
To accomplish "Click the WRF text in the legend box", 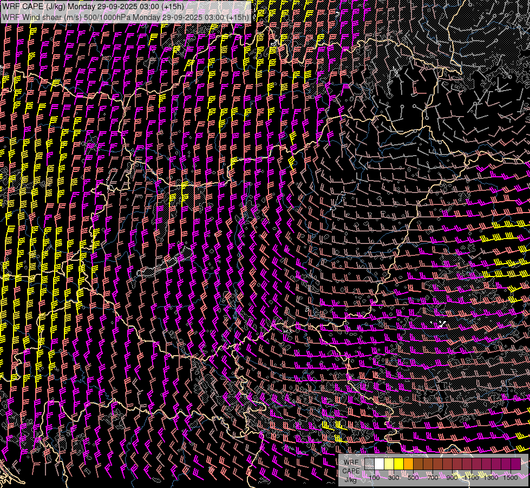I will tap(351, 463).
